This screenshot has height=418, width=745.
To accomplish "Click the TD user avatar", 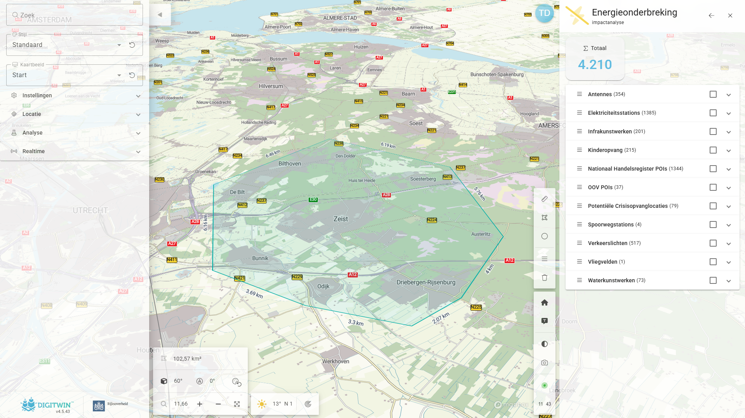I will pyautogui.click(x=544, y=13).
